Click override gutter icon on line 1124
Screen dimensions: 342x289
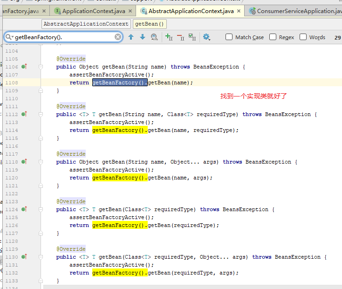(x=24, y=209)
